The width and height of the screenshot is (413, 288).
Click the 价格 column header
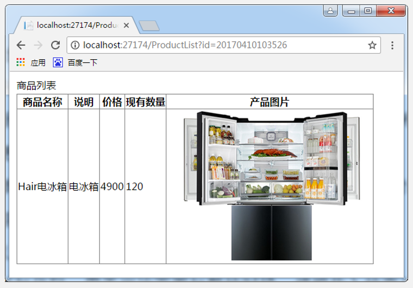(112, 102)
